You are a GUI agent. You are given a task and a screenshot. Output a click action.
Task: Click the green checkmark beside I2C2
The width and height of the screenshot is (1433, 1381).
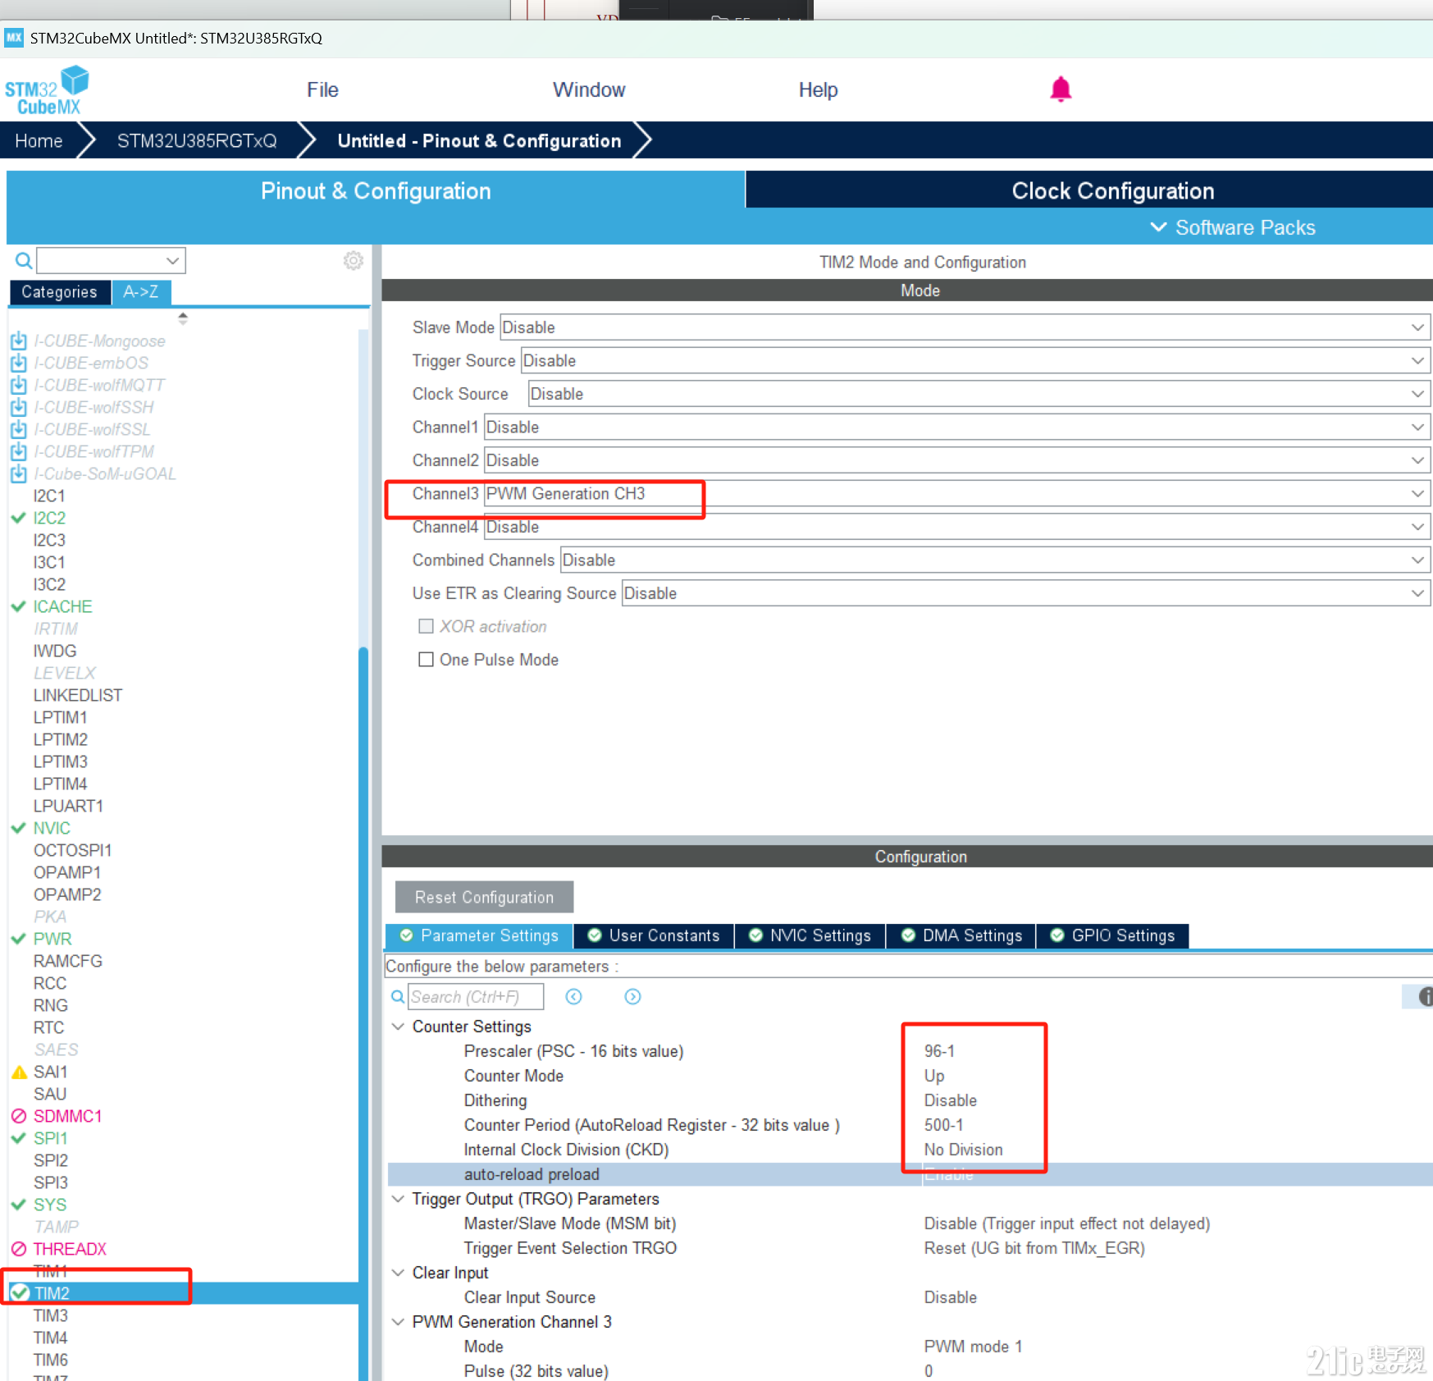[x=19, y=518]
